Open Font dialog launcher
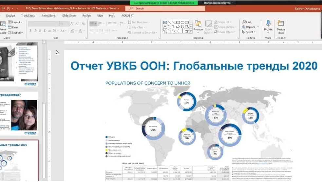Screen dimensions: 322x182 (x=86, y=38)
